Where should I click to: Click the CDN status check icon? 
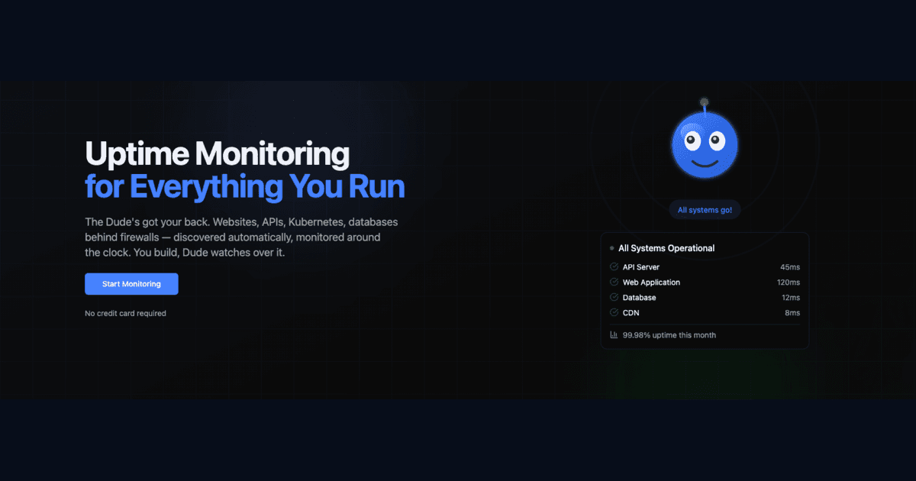(613, 312)
